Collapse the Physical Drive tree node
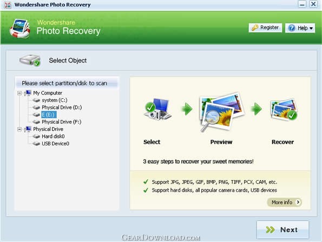 pyautogui.click(x=19, y=129)
